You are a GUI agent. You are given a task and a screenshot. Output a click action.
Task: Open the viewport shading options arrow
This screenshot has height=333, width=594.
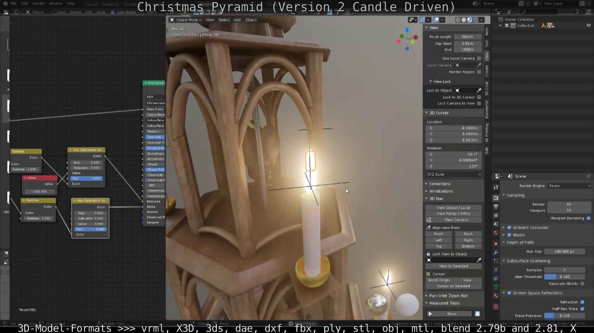[481, 20]
